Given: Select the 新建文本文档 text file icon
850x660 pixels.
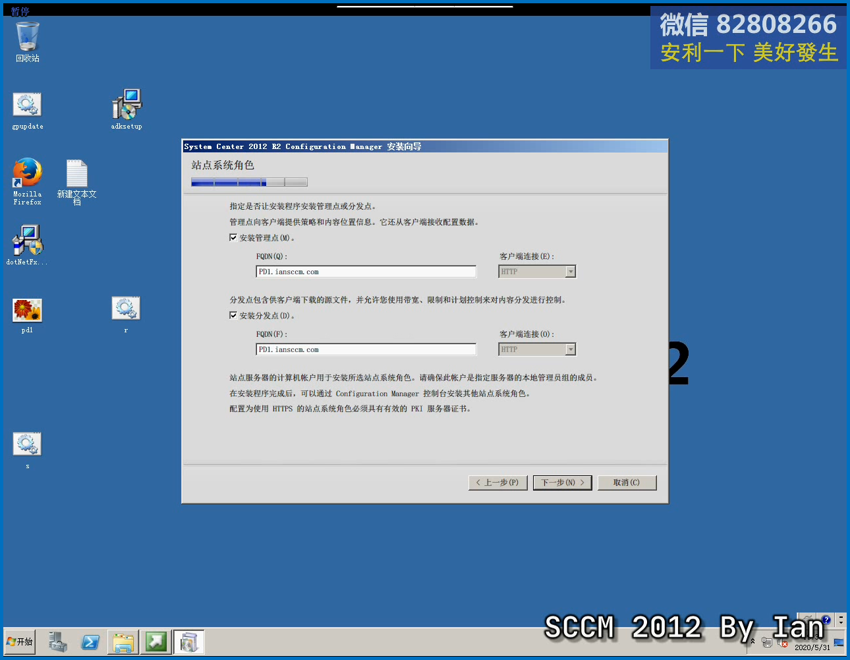Looking at the screenshot, I should pos(76,182).
